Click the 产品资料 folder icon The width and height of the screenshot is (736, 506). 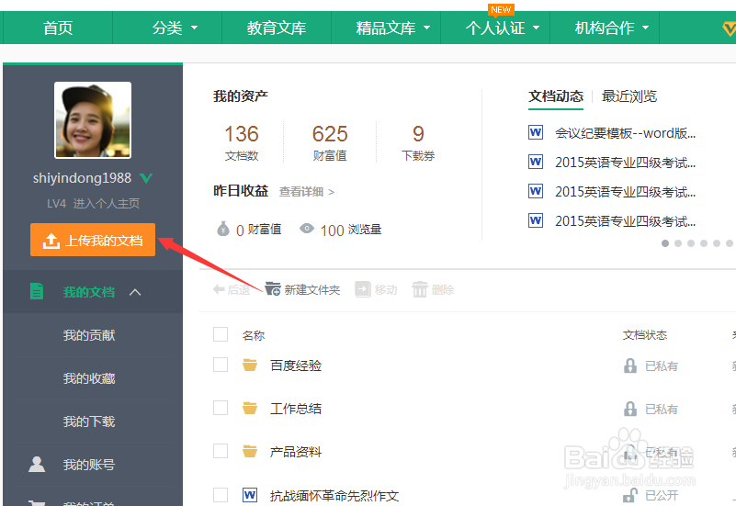pyautogui.click(x=250, y=451)
